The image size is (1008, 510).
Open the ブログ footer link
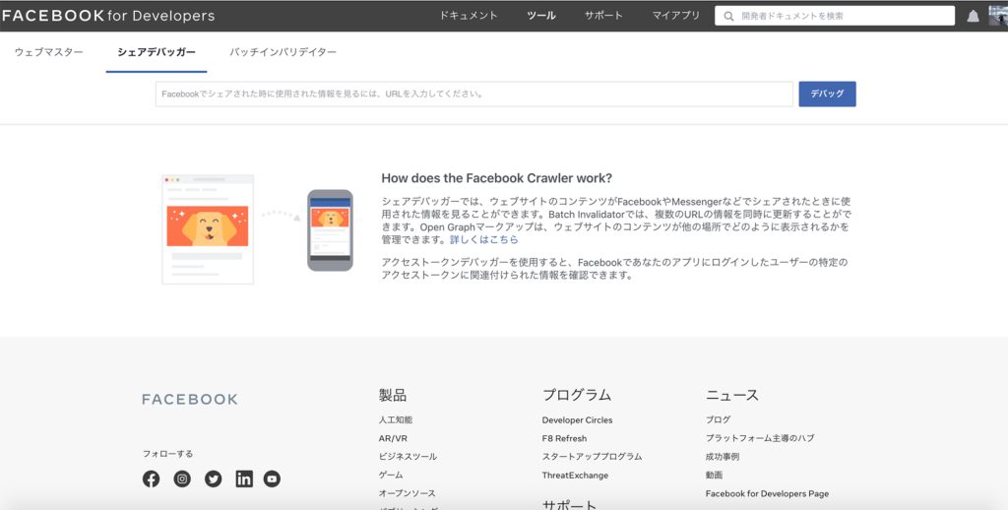click(x=718, y=420)
